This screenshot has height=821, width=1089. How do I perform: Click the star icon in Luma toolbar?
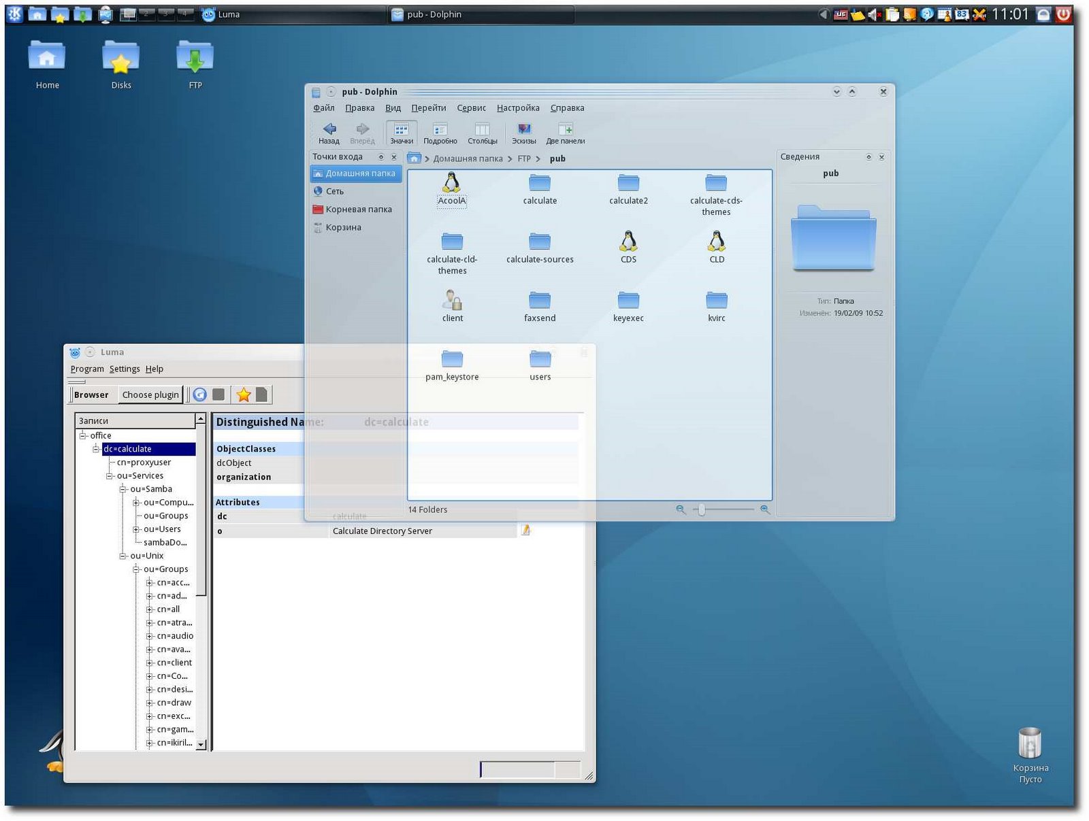pos(244,395)
